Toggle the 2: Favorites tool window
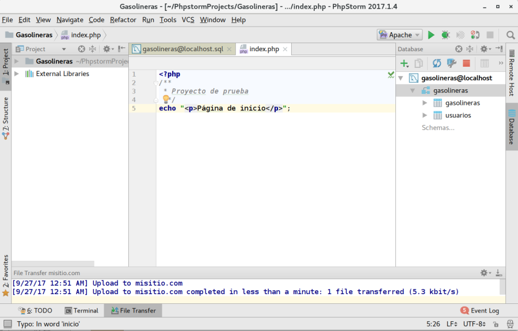The image size is (518, 331). (x=6, y=275)
